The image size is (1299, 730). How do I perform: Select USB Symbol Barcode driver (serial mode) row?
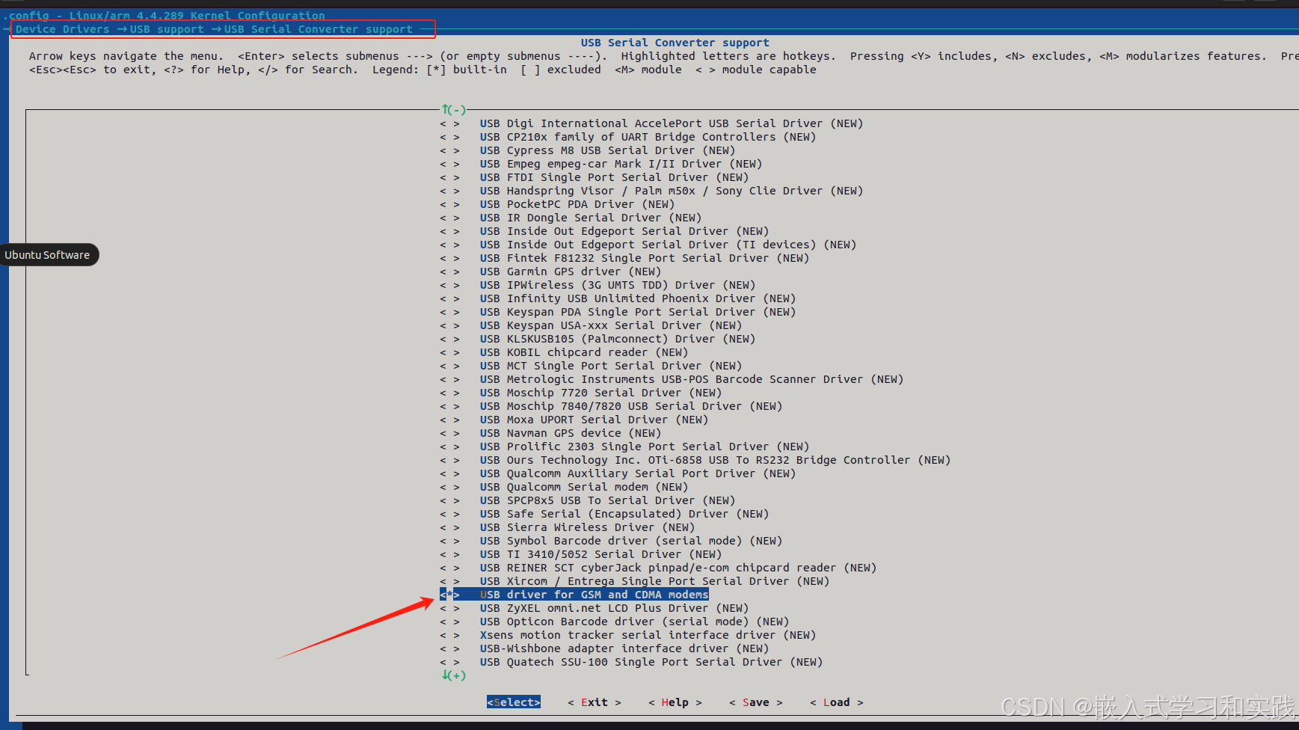coord(611,541)
